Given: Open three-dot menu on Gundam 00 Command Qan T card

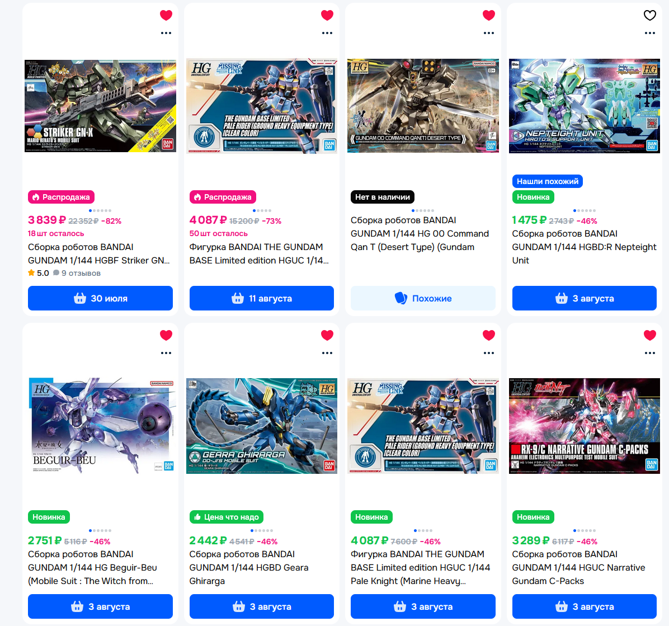Looking at the screenshot, I should pos(488,33).
